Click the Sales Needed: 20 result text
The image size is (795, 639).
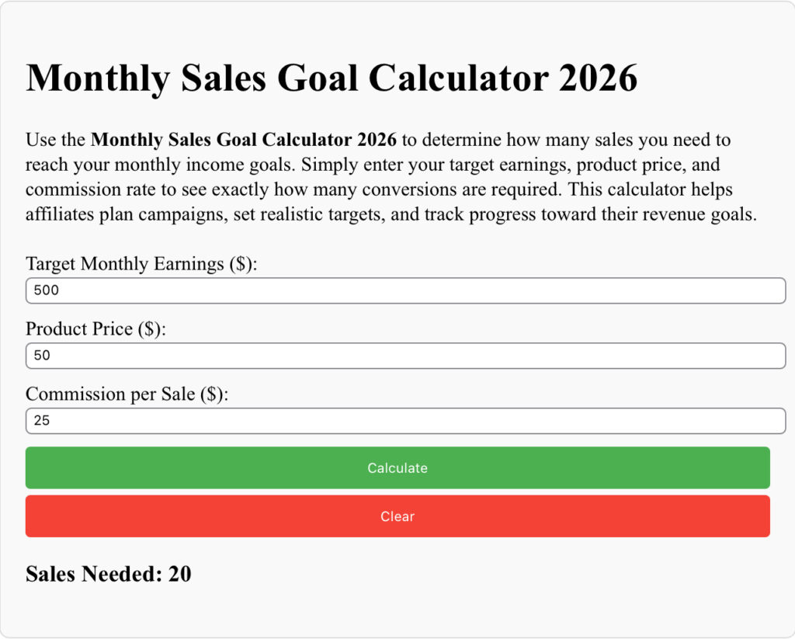(x=109, y=574)
